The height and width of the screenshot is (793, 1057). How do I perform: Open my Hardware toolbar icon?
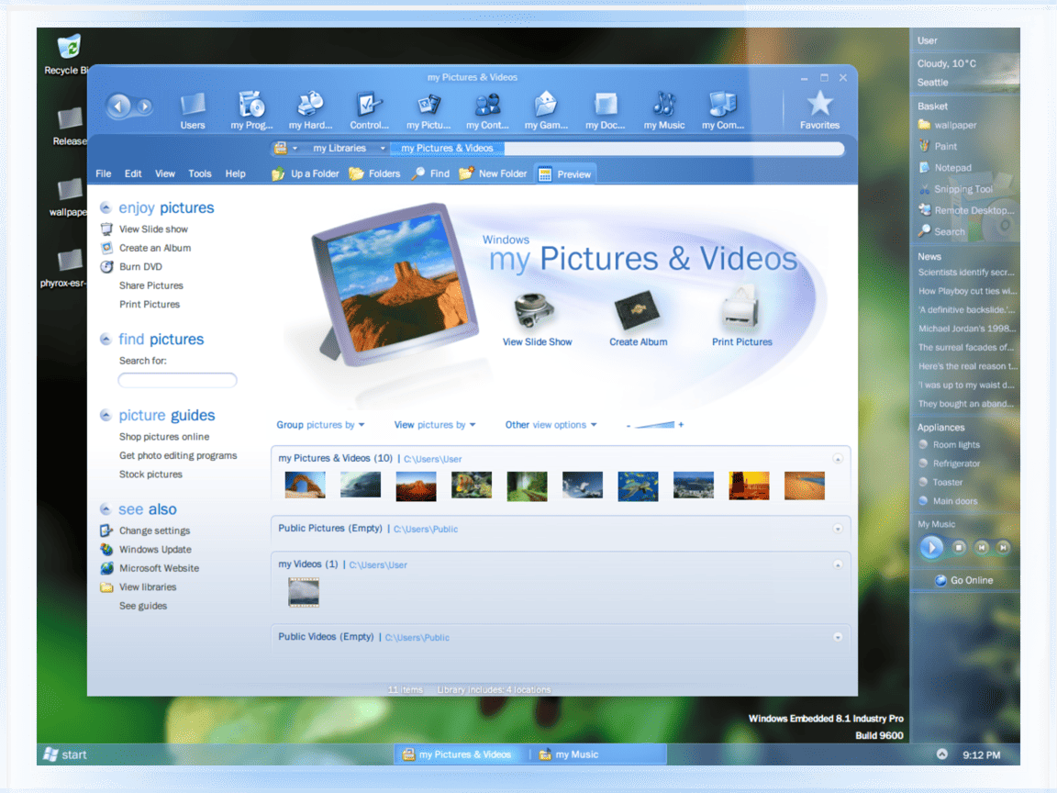tap(310, 111)
